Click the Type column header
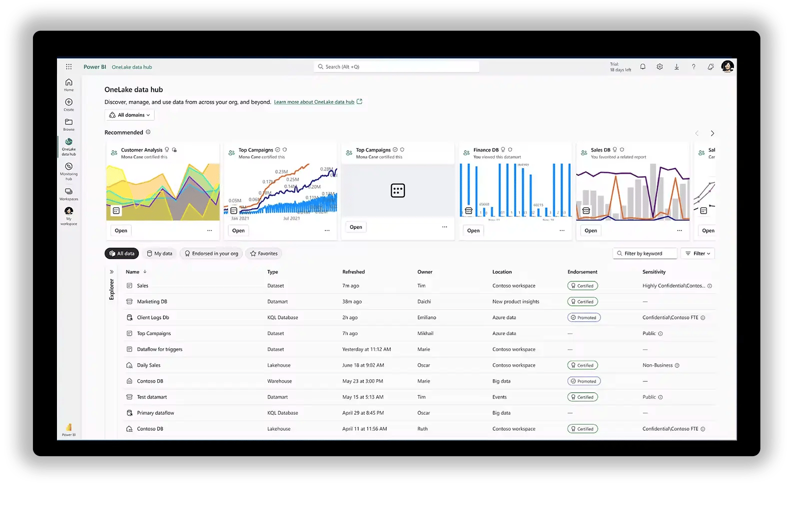This screenshot has height=511, width=809. pos(272,272)
